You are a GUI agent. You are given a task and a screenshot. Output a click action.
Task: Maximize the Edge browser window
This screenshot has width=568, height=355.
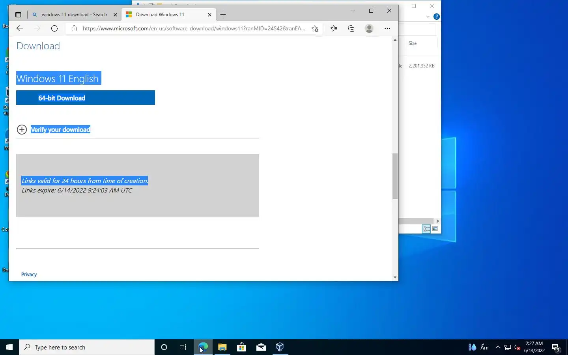[371, 11]
